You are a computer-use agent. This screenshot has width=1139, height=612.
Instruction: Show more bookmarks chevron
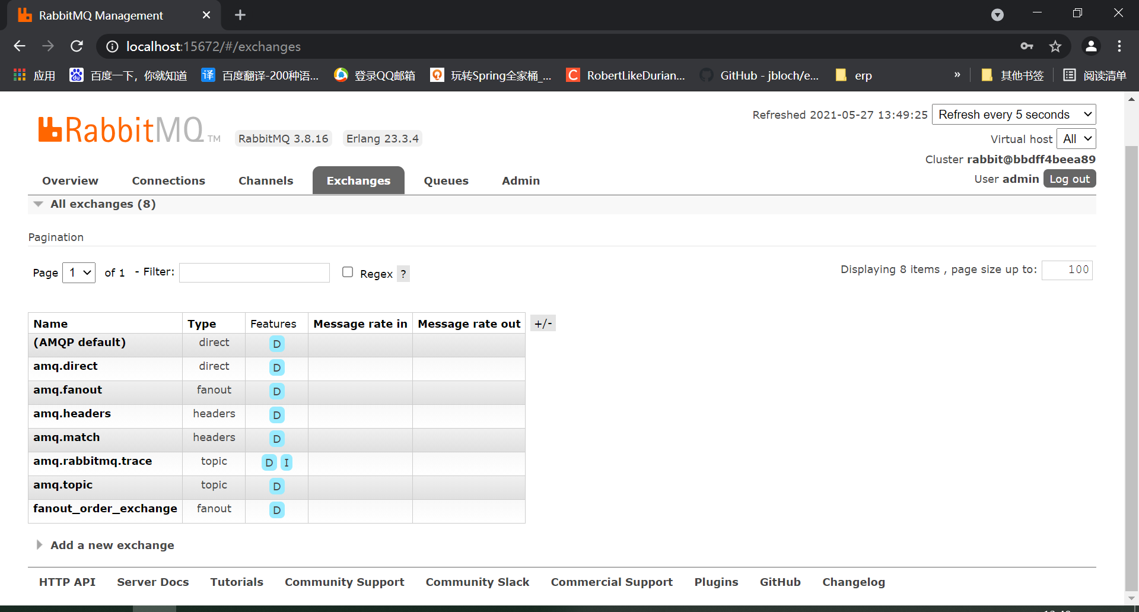(x=957, y=75)
